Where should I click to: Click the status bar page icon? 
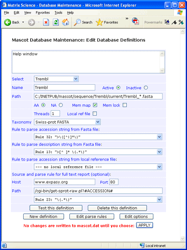[4, 245]
